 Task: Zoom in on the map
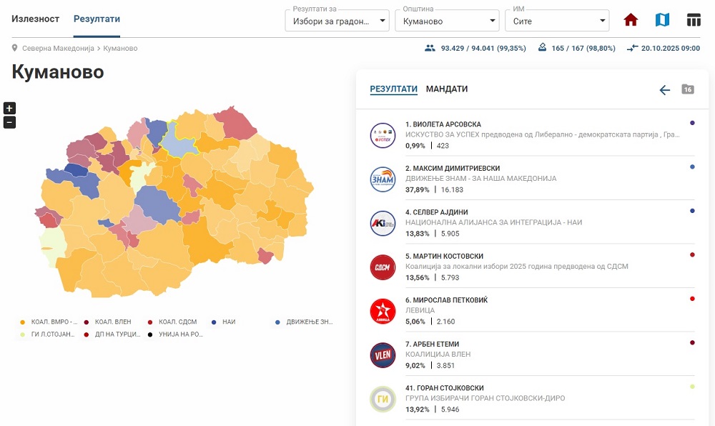coord(9,109)
